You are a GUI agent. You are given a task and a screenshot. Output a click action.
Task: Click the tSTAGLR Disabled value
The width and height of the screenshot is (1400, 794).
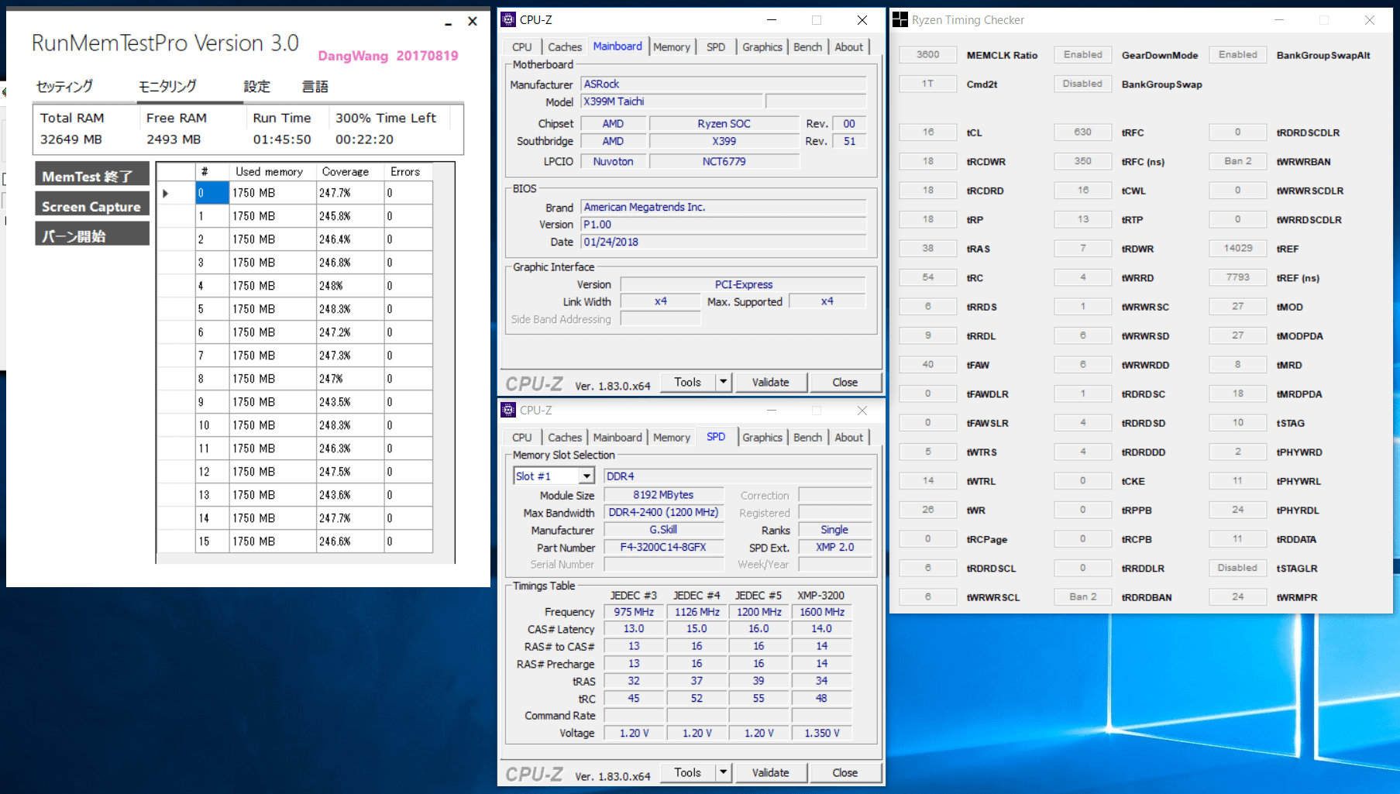(1238, 568)
